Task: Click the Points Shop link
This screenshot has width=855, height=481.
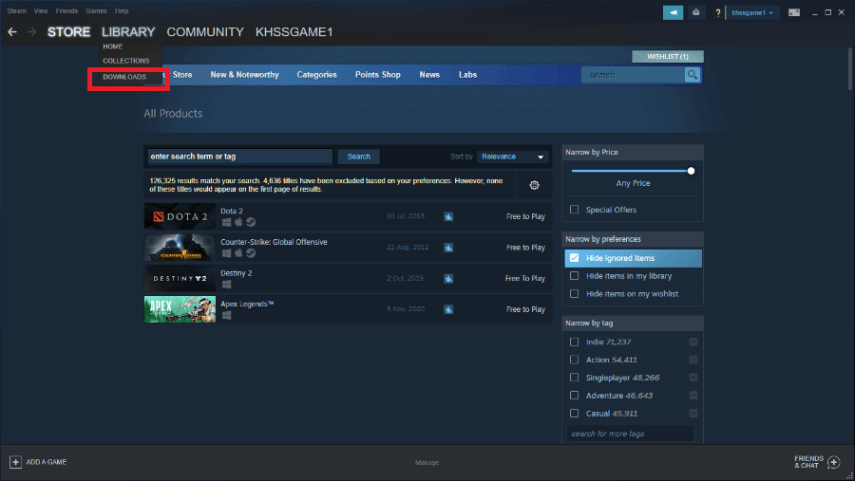Action: pyautogui.click(x=378, y=75)
